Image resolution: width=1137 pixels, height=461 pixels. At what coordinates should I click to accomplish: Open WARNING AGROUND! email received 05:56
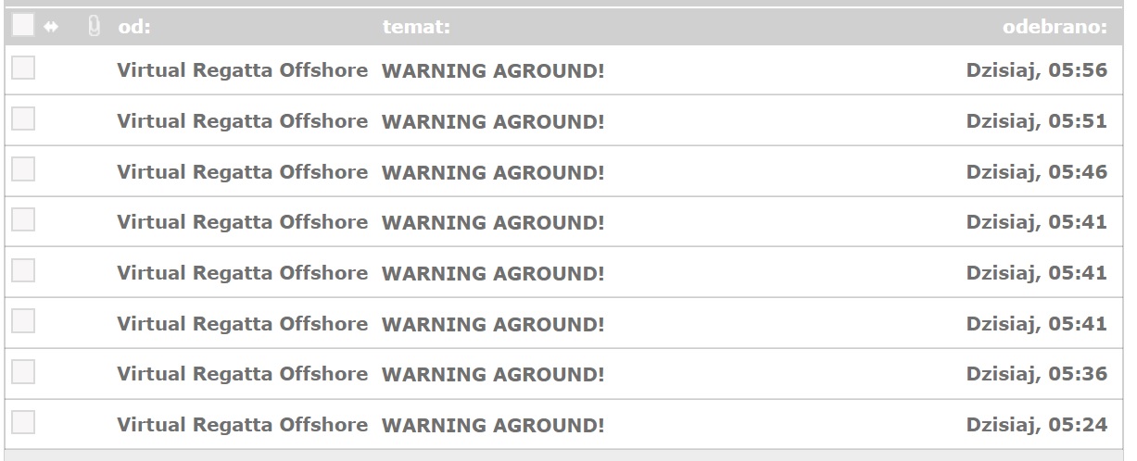pos(493,70)
